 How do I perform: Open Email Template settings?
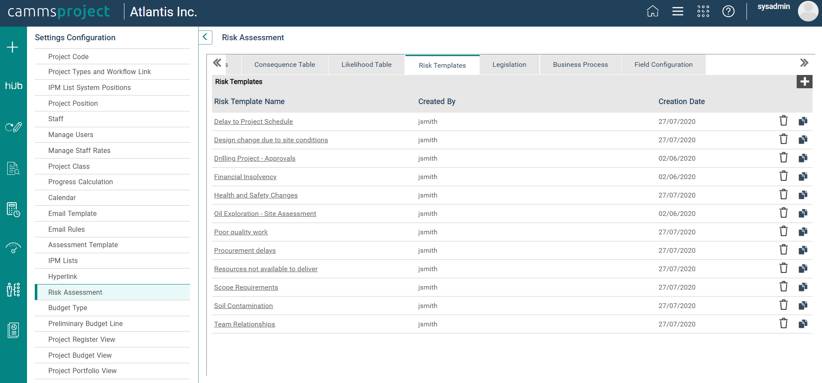(x=112, y=213)
